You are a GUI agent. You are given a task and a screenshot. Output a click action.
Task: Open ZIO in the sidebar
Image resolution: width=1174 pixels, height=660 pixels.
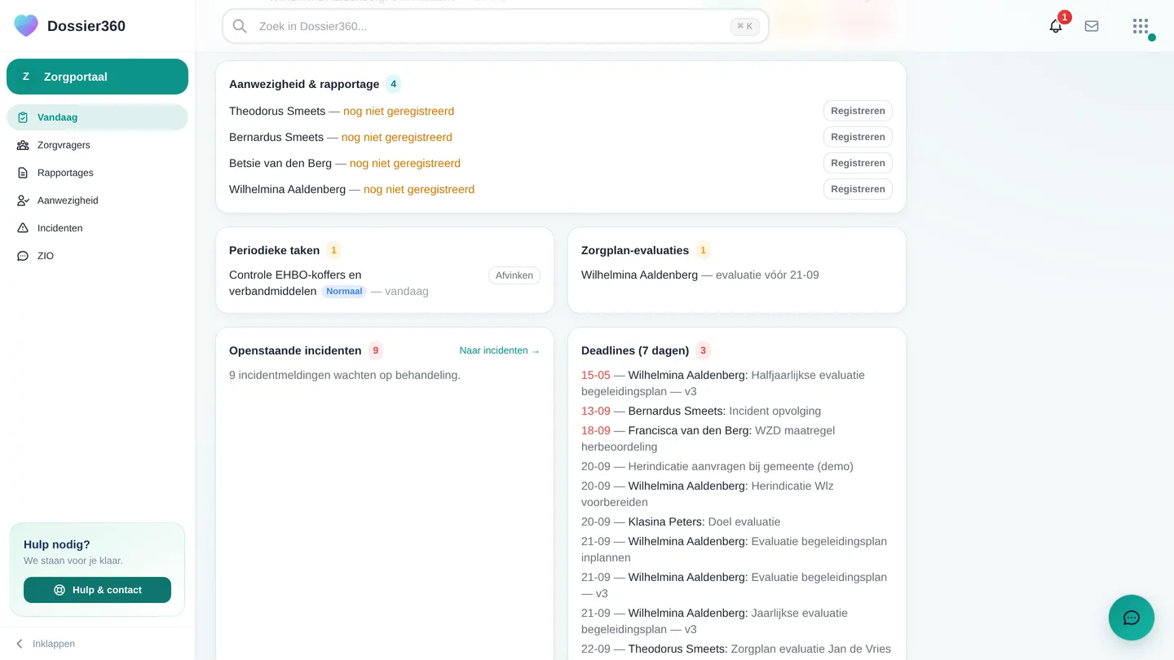click(x=97, y=256)
